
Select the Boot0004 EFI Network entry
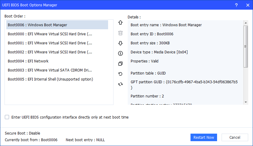click(28, 61)
